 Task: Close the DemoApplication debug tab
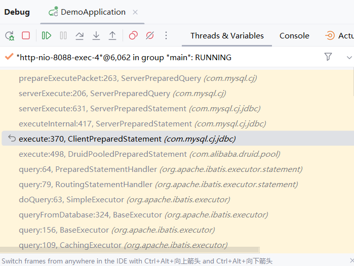tap(135, 12)
